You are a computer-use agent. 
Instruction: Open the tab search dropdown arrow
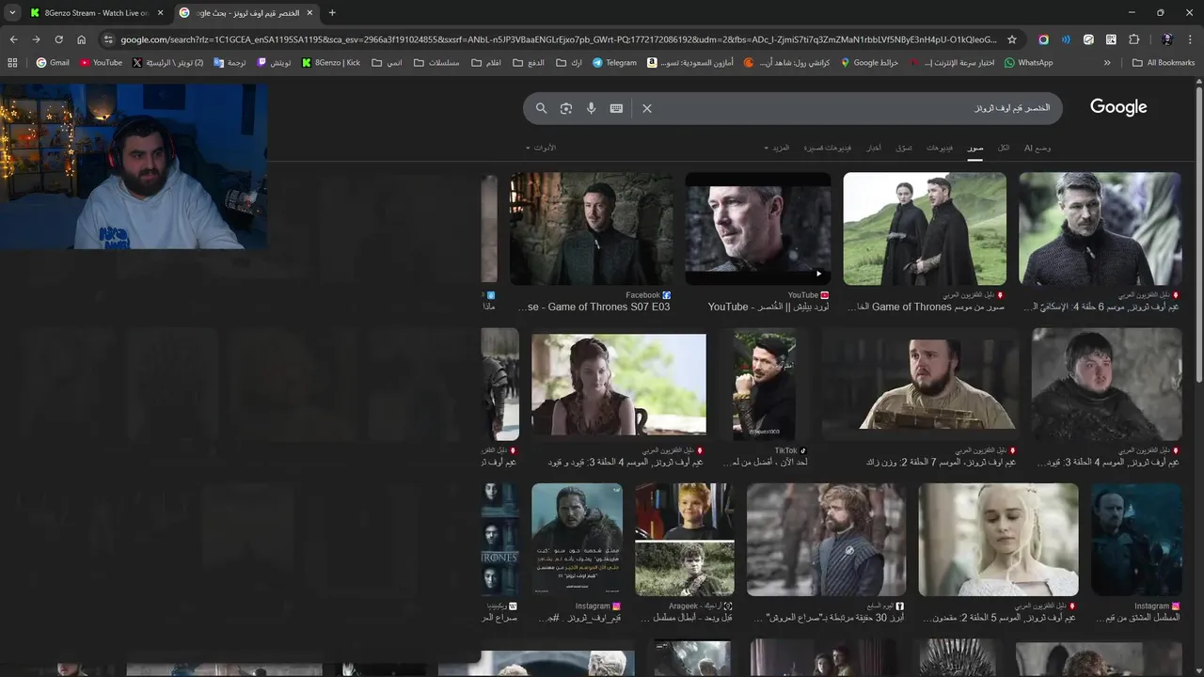(12, 12)
